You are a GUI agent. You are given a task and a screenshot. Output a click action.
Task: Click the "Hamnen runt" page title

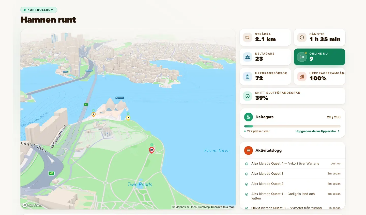(48, 20)
